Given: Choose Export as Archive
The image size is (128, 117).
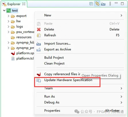Looking at the screenshot, I should coord(80,49).
